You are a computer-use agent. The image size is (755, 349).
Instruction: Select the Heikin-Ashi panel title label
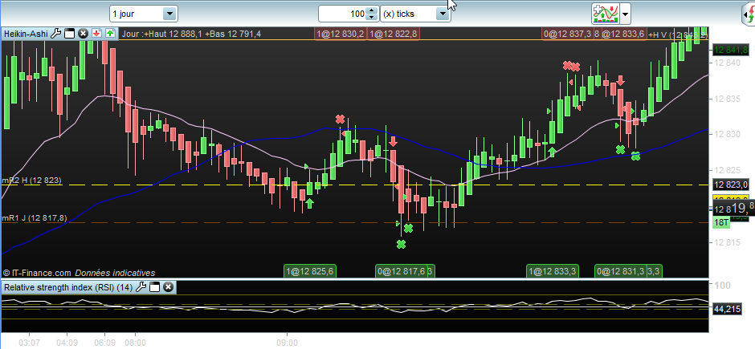(26, 33)
